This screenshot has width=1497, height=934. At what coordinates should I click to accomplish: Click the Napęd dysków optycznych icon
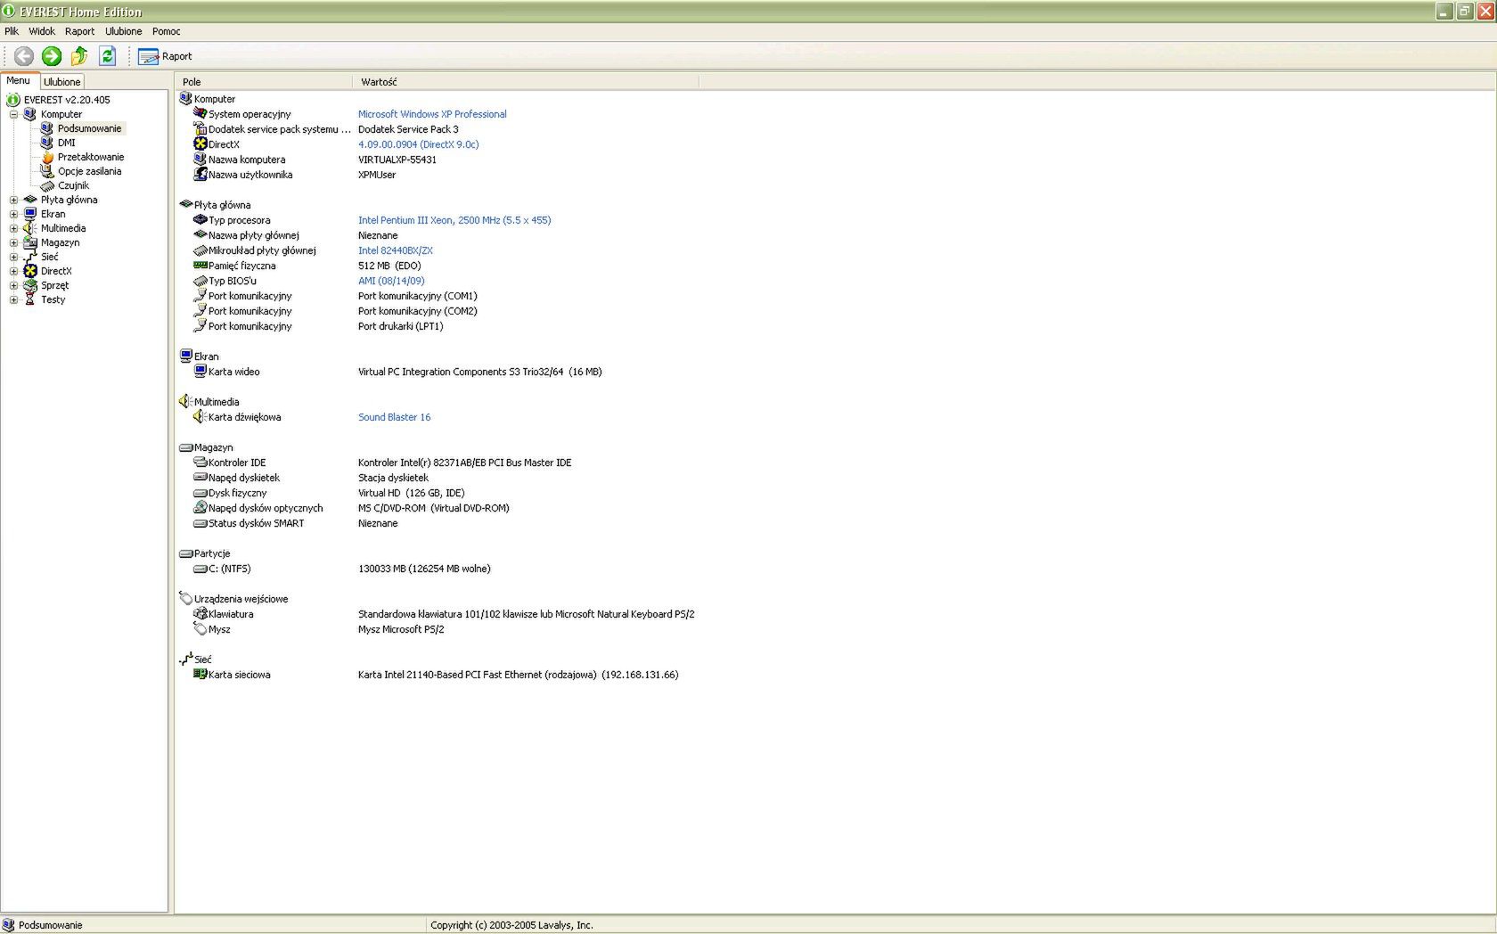pyautogui.click(x=200, y=507)
